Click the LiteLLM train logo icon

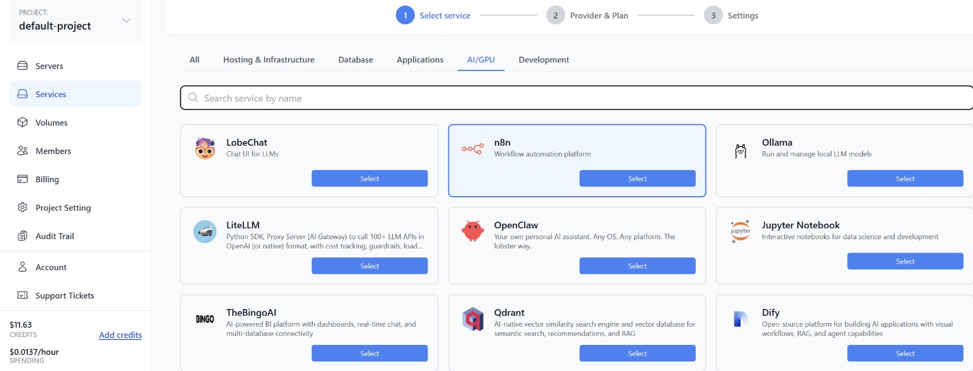[x=205, y=231]
